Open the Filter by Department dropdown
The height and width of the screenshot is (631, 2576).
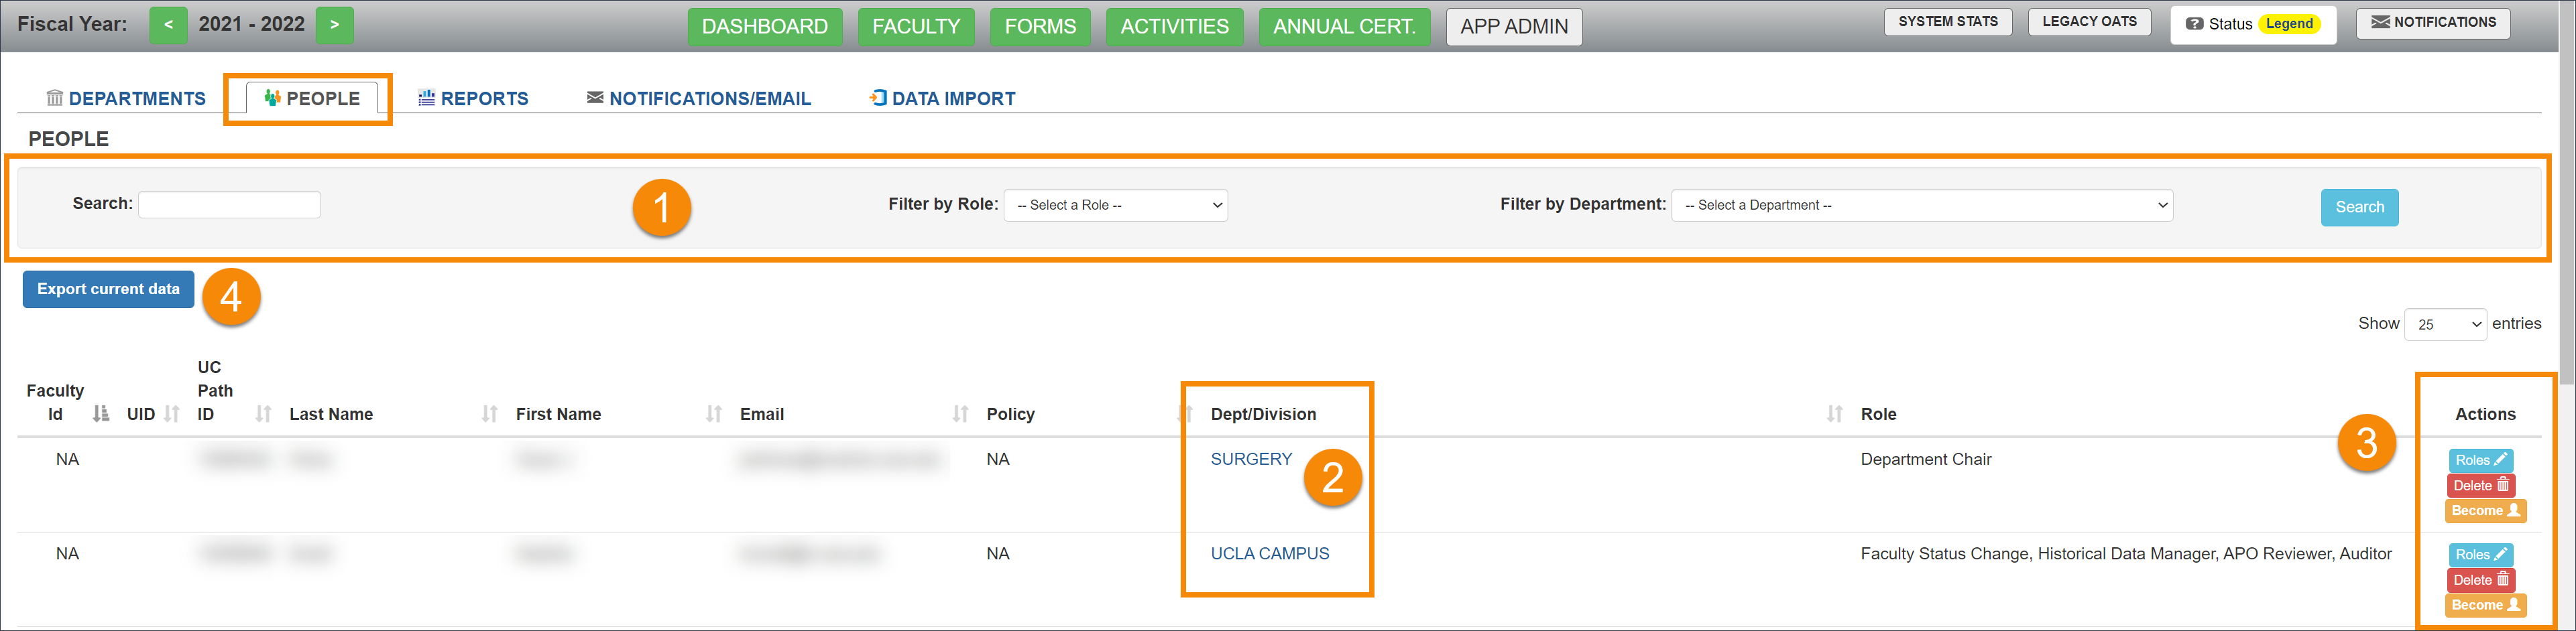[x=1921, y=206]
